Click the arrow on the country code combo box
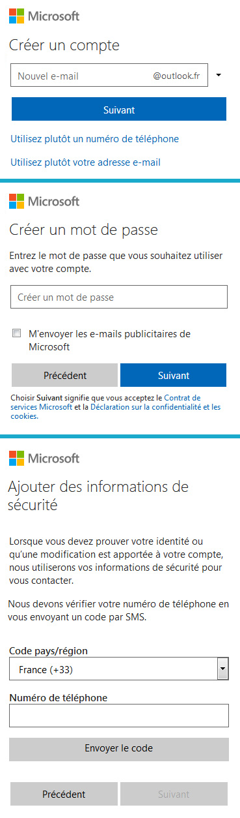 pyautogui.click(x=222, y=669)
